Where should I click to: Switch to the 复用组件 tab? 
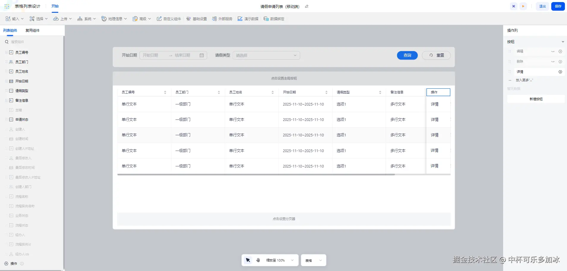click(32, 31)
